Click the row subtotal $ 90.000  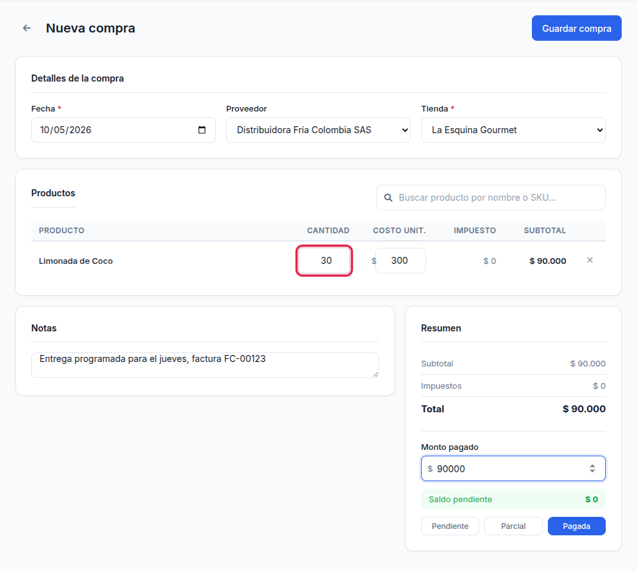click(x=548, y=261)
